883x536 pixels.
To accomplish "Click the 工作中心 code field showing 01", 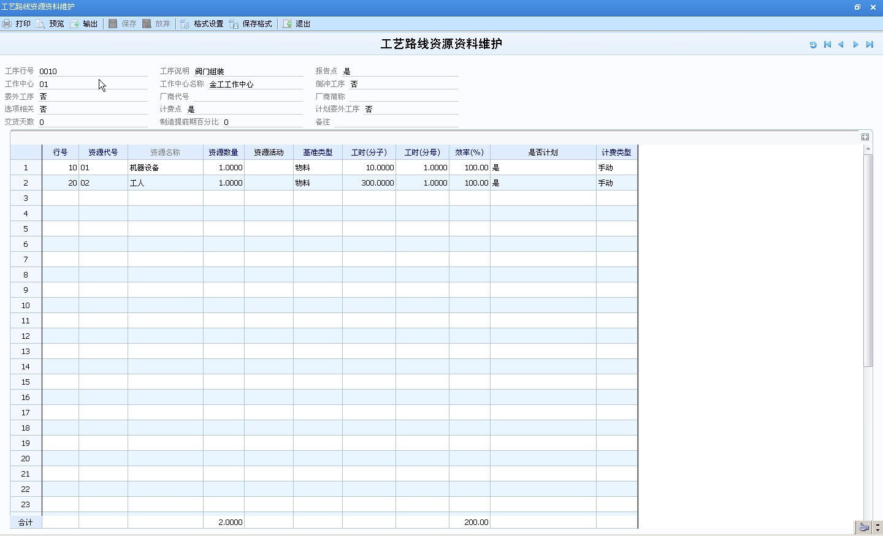I will coord(93,84).
